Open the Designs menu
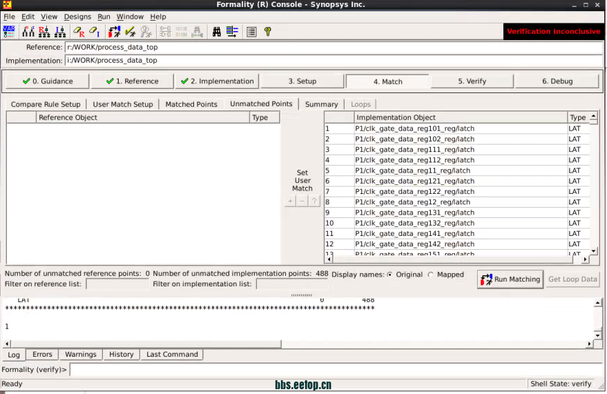 click(x=77, y=17)
